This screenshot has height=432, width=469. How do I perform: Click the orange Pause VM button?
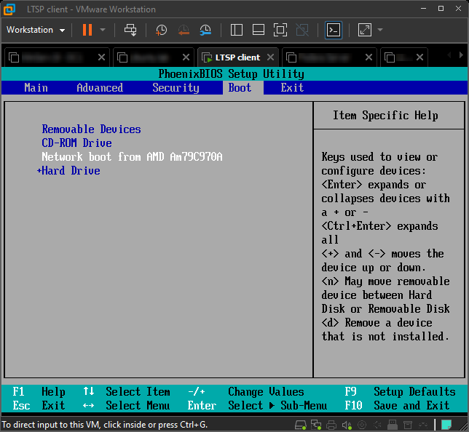pos(87,30)
